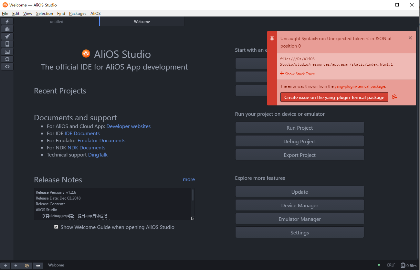Open the AliOS menu in the menu bar
The height and width of the screenshot is (270, 420).
coord(95,13)
